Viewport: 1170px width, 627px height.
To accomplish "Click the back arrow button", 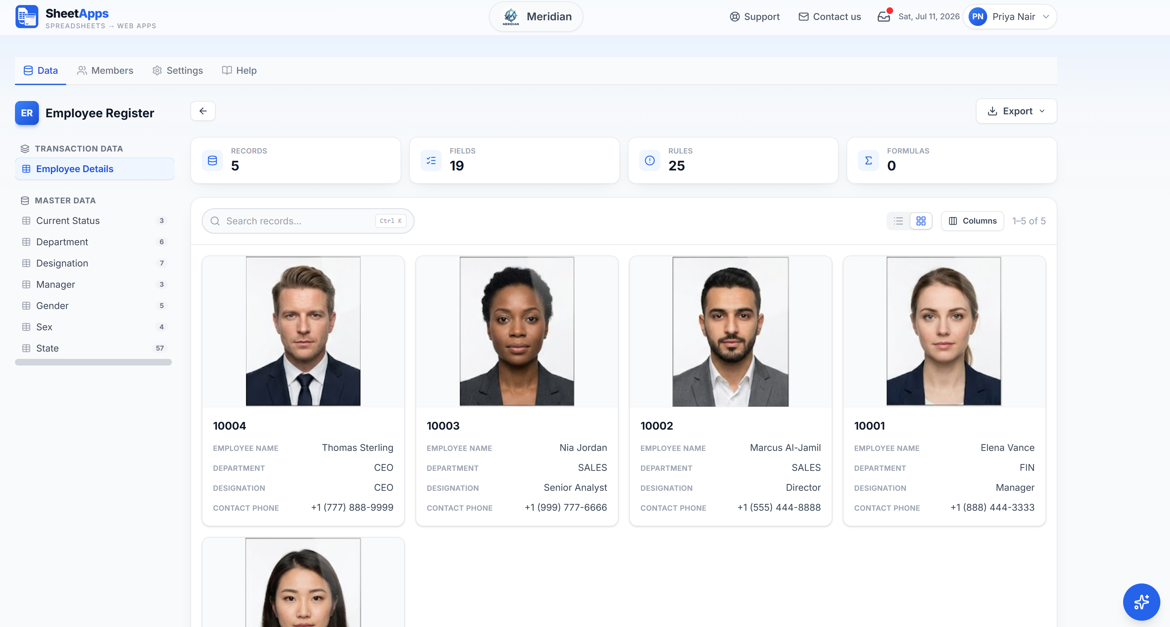I will point(203,111).
